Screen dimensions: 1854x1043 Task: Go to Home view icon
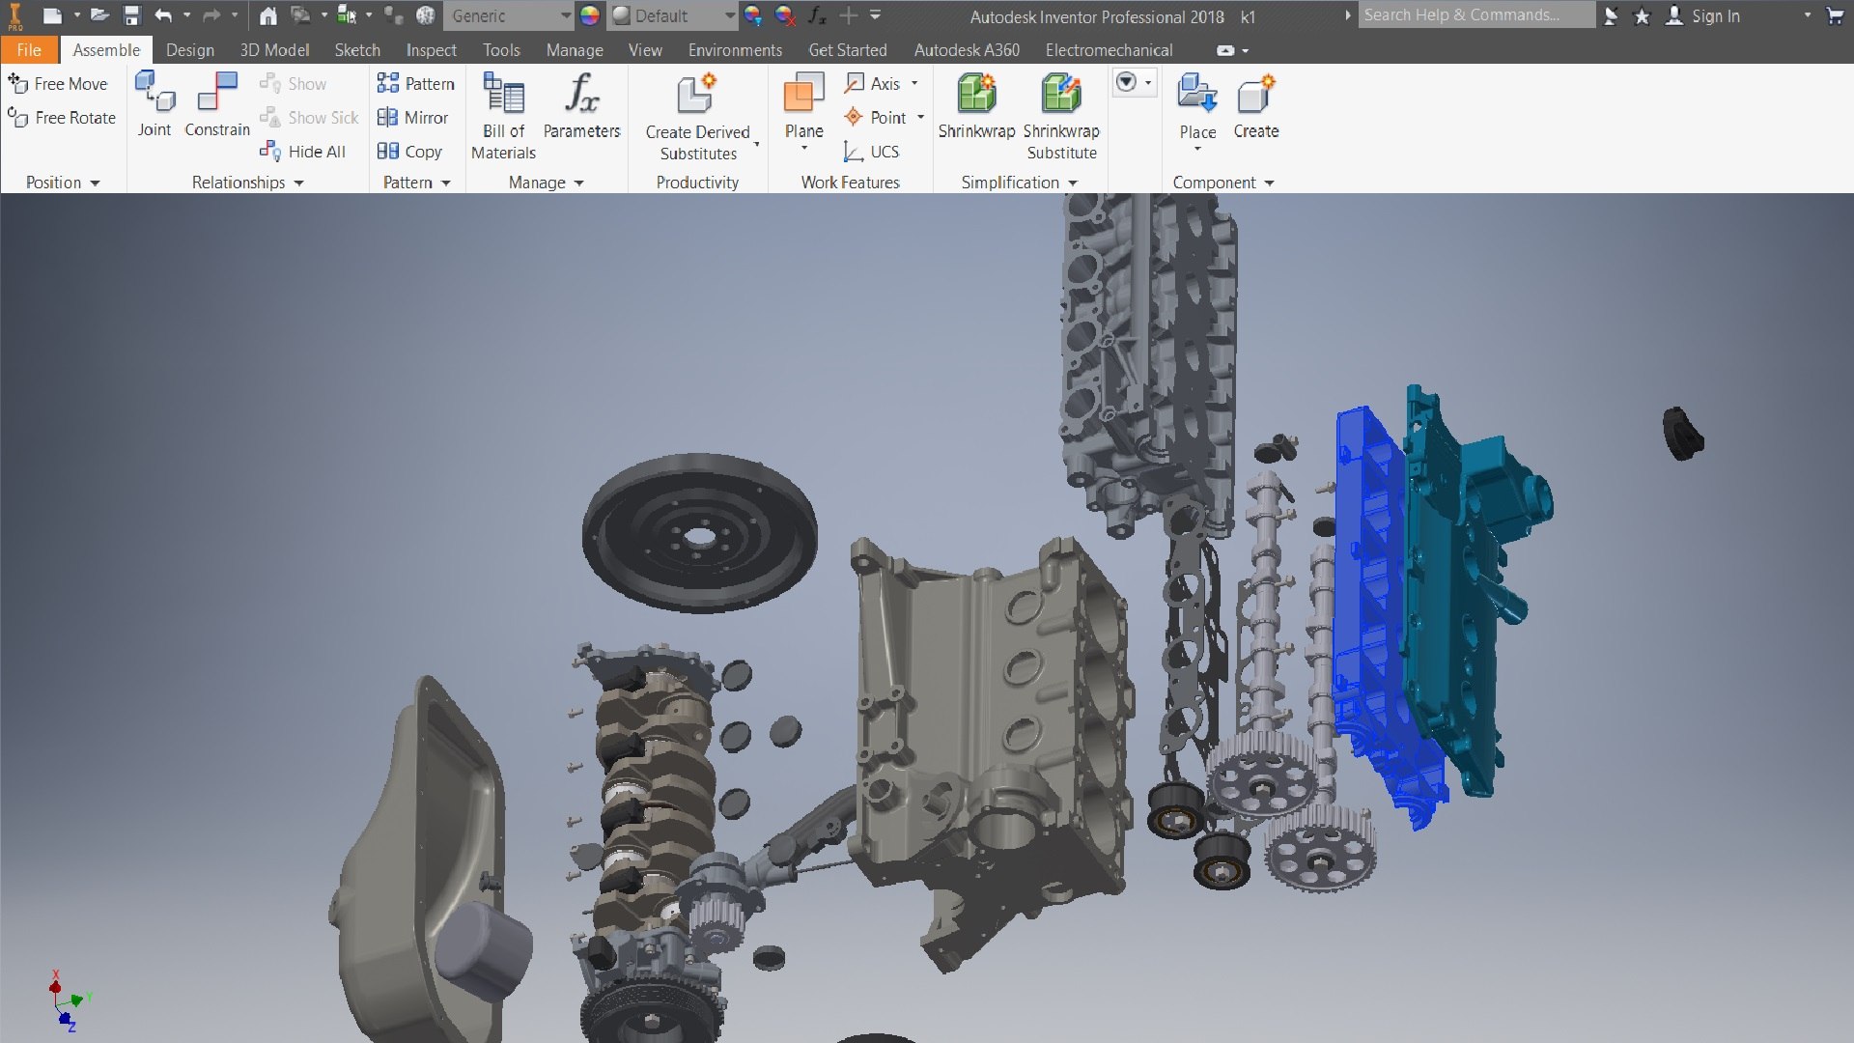(268, 15)
